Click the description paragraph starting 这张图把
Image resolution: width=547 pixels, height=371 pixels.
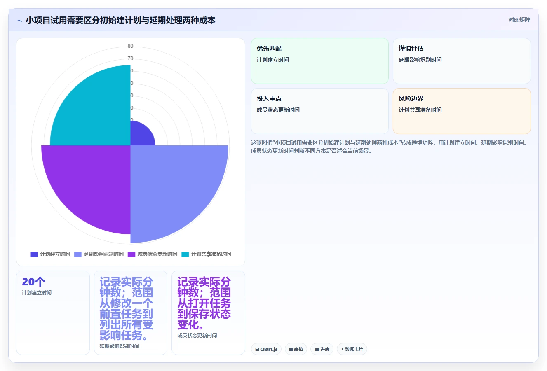pyautogui.click(x=390, y=147)
